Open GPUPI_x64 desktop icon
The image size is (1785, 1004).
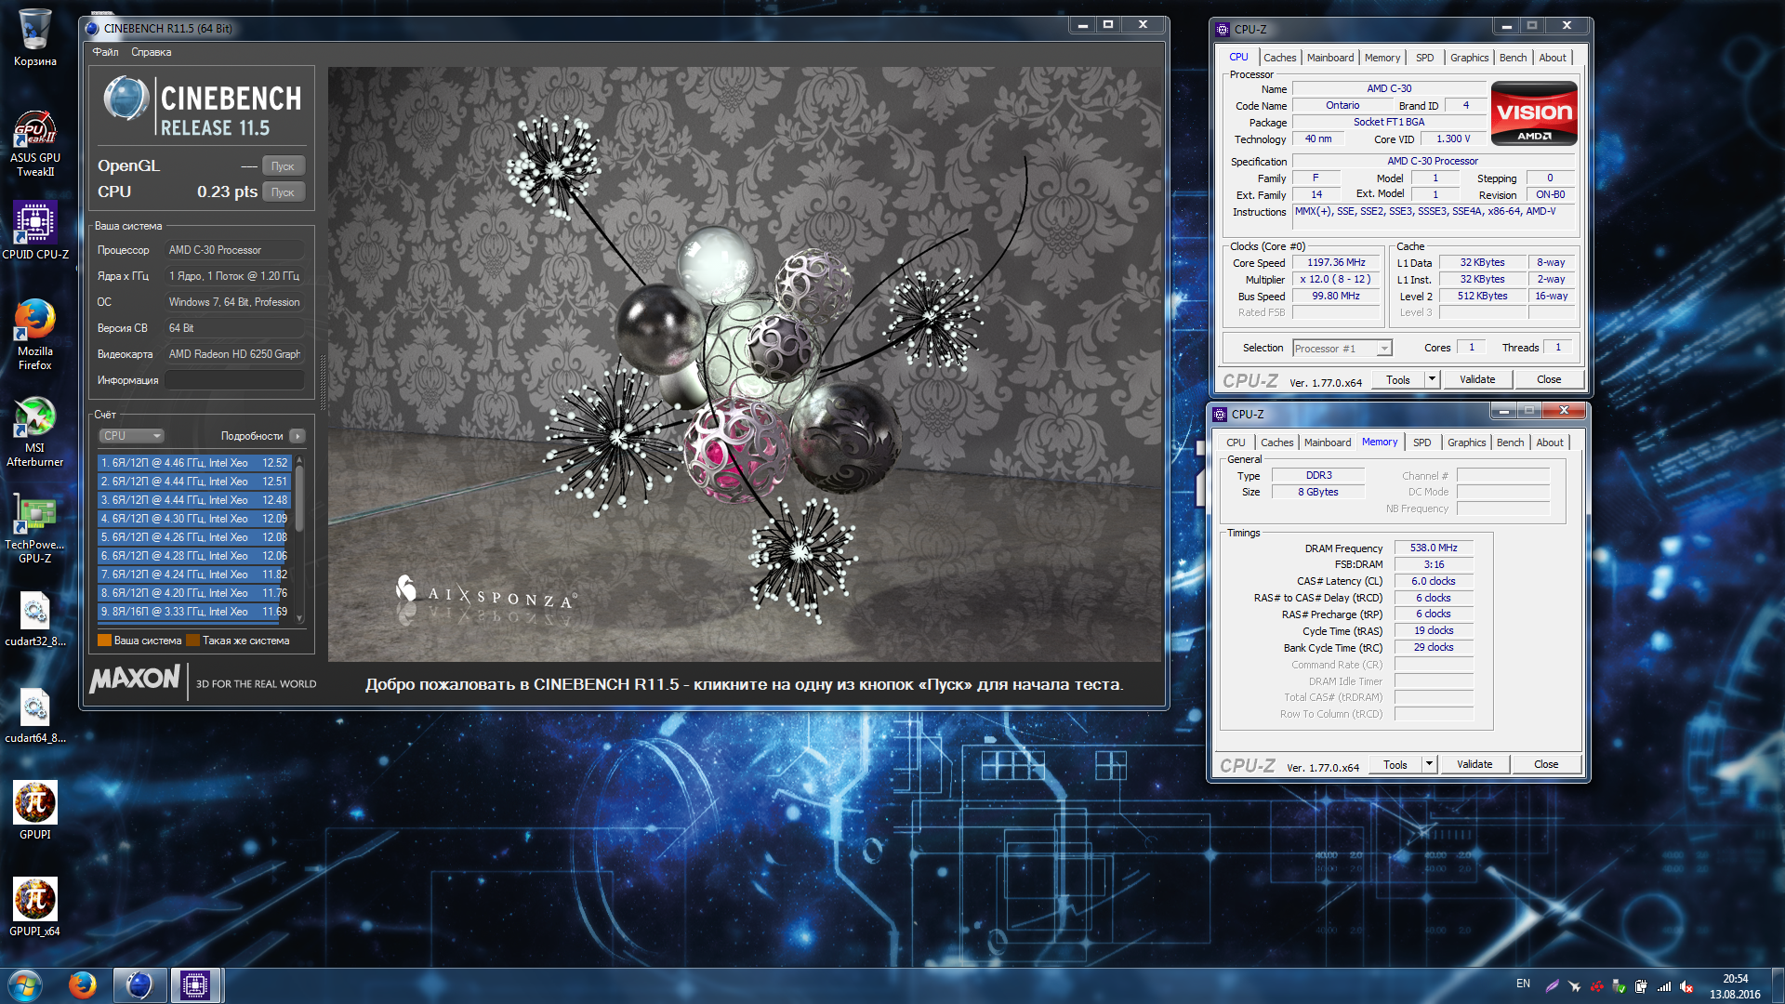(34, 907)
